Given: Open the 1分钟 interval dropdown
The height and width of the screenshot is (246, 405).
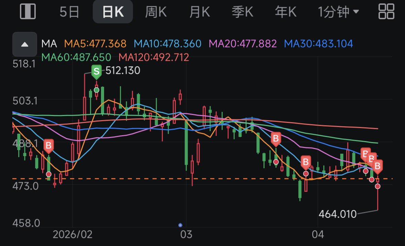Looking at the screenshot, I should coord(338,12).
